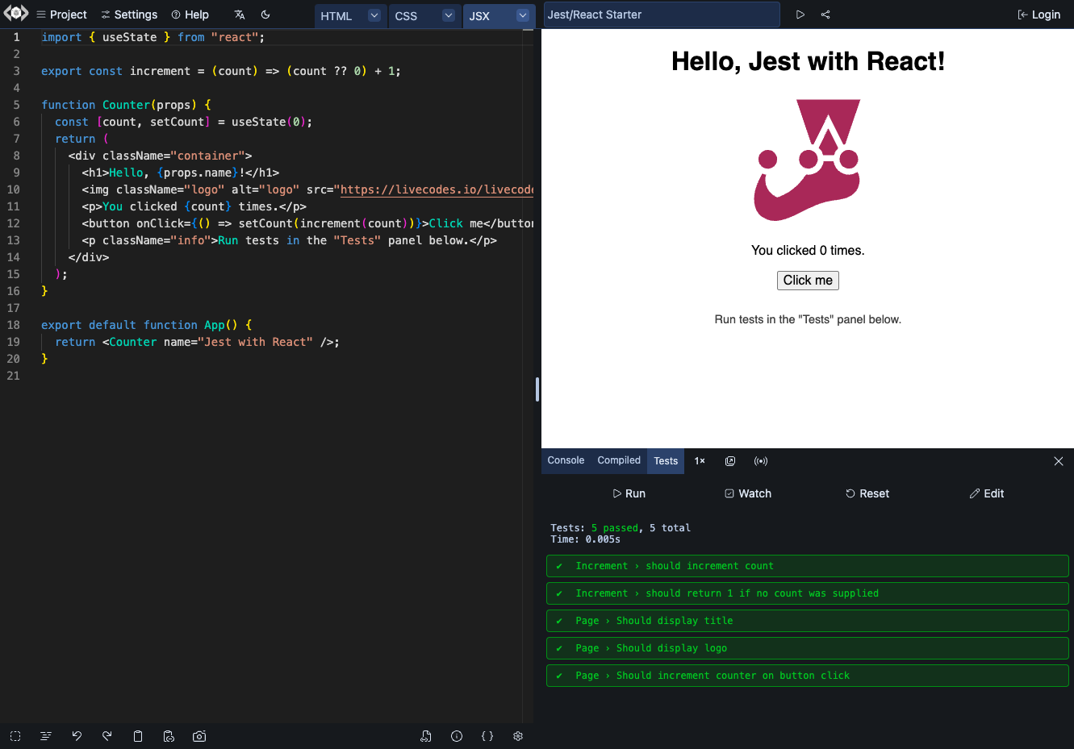Click the Redo arrow icon
The height and width of the screenshot is (749, 1074).
[107, 736]
